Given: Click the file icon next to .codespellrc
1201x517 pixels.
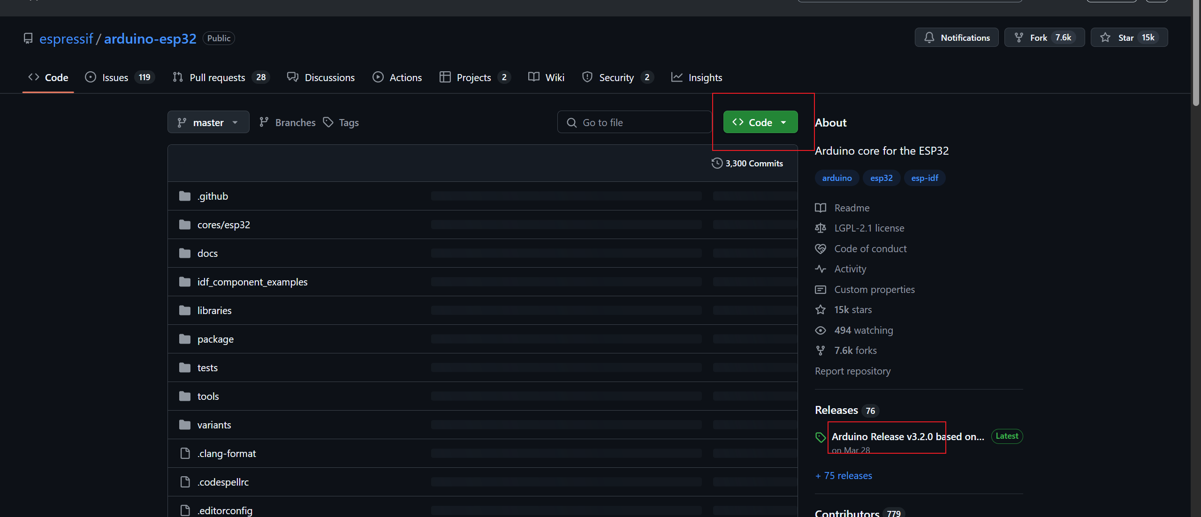Looking at the screenshot, I should [185, 482].
